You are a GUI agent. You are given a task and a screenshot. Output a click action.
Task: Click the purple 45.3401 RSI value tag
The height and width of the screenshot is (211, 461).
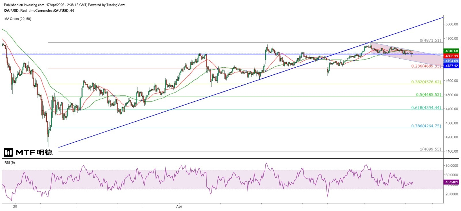tap(451, 182)
